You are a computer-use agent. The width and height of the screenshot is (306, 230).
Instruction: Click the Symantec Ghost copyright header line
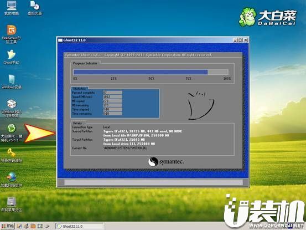(138, 55)
